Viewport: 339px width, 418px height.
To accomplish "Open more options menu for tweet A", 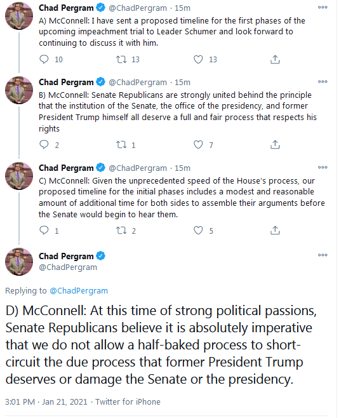I will pyautogui.click(x=322, y=7).
